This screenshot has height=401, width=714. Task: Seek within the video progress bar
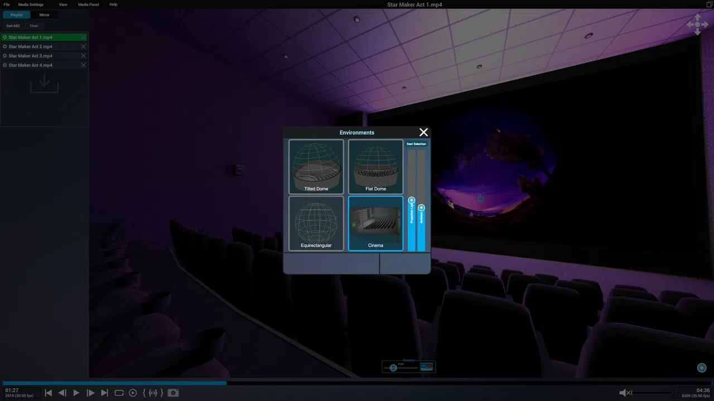[x=357, y=383]
